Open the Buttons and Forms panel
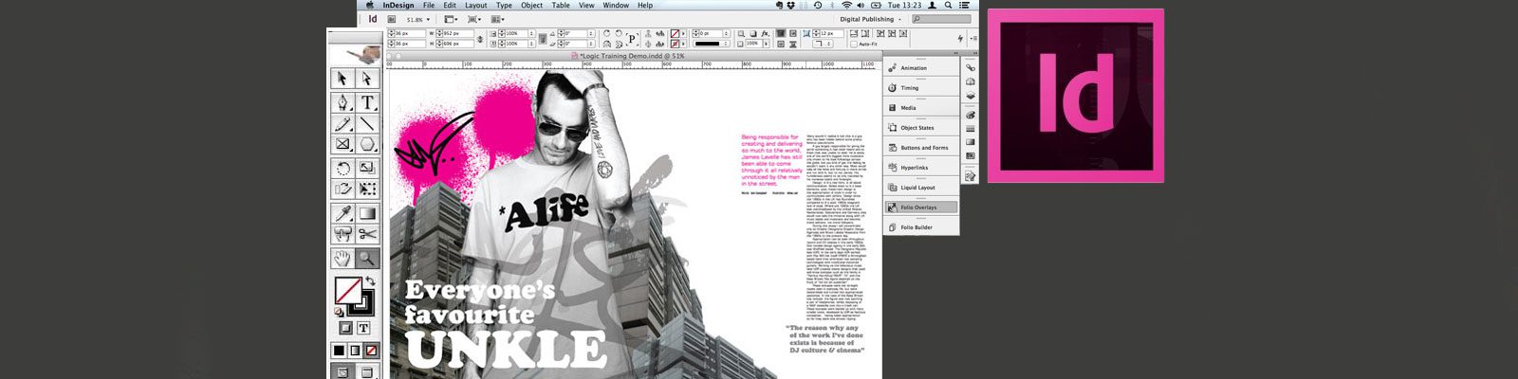 click(921, 148)
